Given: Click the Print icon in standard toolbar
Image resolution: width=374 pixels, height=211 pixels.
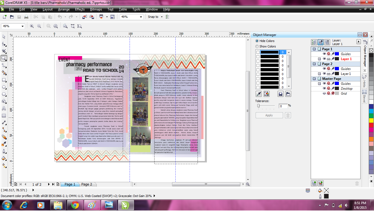Looking at the screenshot, I should click(x=26, y=17).
